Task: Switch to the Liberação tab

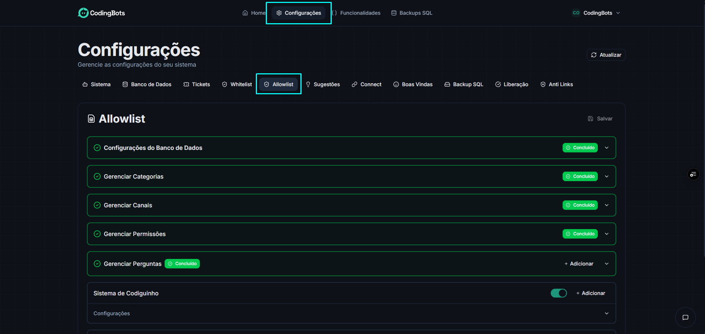Action: (512, 84)
